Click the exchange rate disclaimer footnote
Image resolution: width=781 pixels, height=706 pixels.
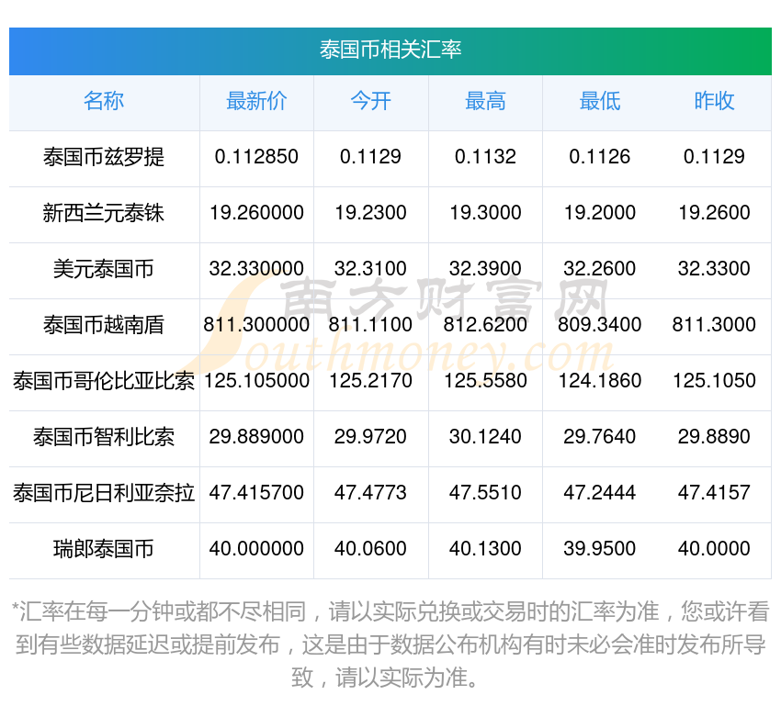click(390, 644)
